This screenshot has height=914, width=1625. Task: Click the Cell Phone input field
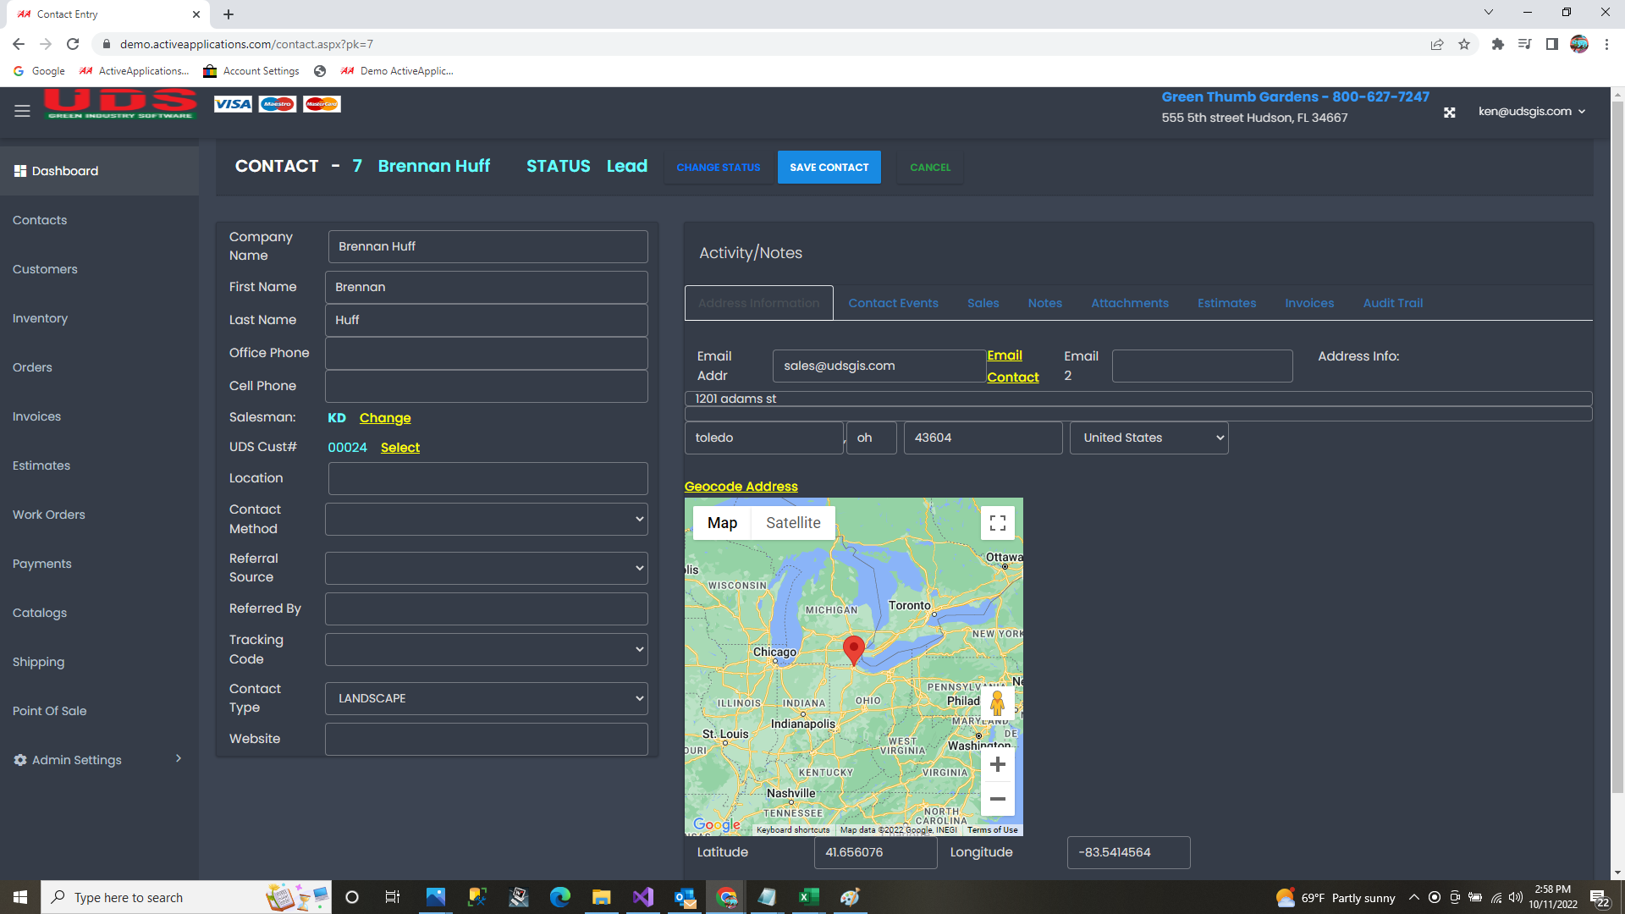point(487,386)
